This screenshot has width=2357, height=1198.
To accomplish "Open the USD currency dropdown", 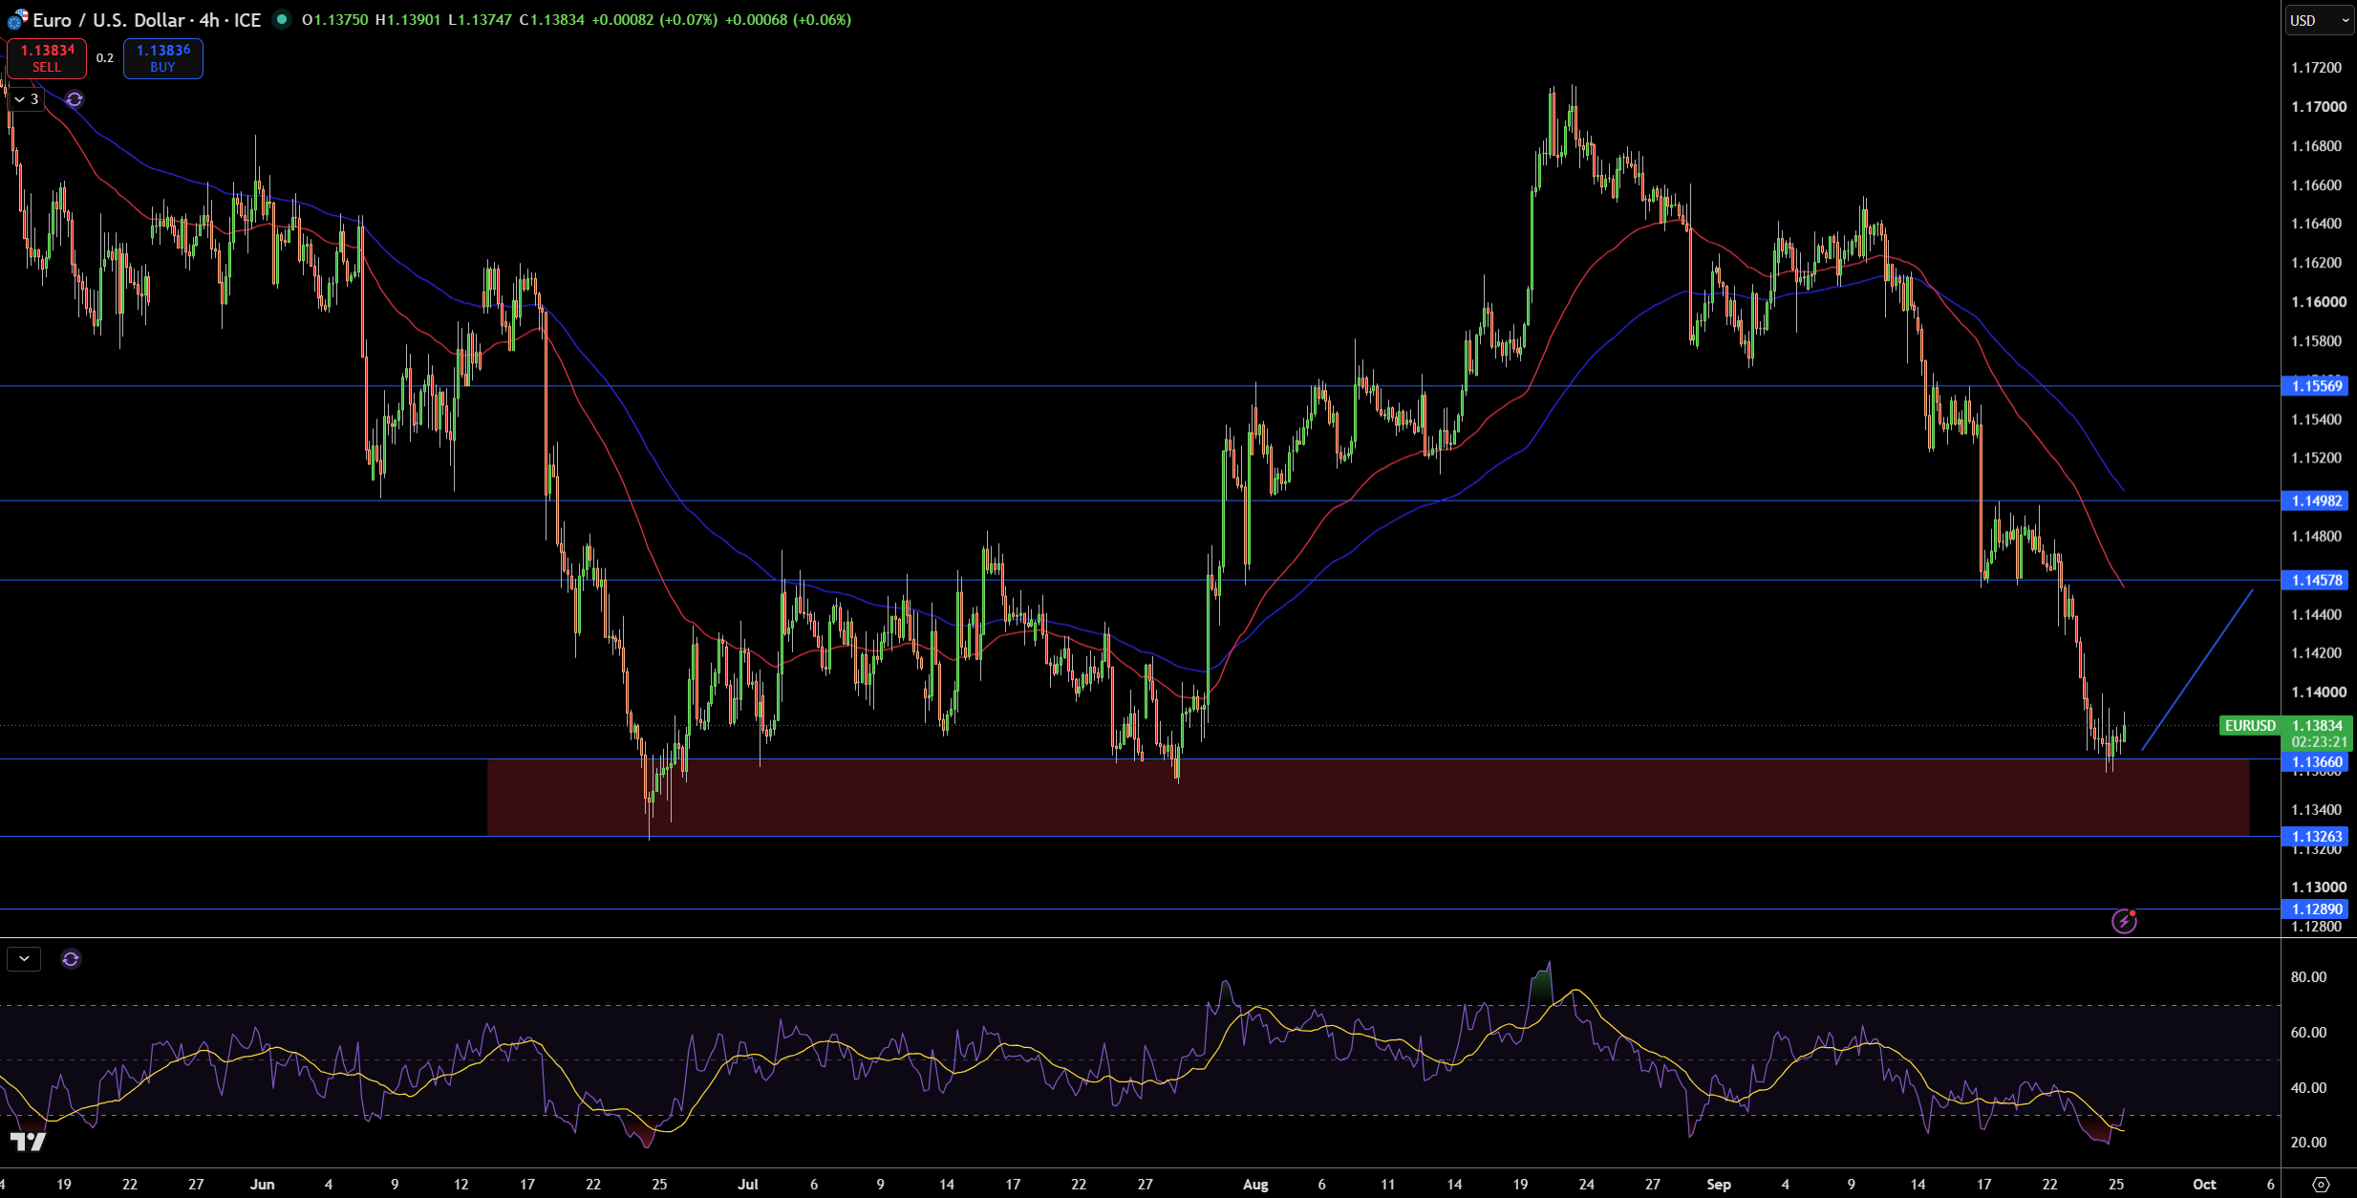I will click(x=2319, y=20).
